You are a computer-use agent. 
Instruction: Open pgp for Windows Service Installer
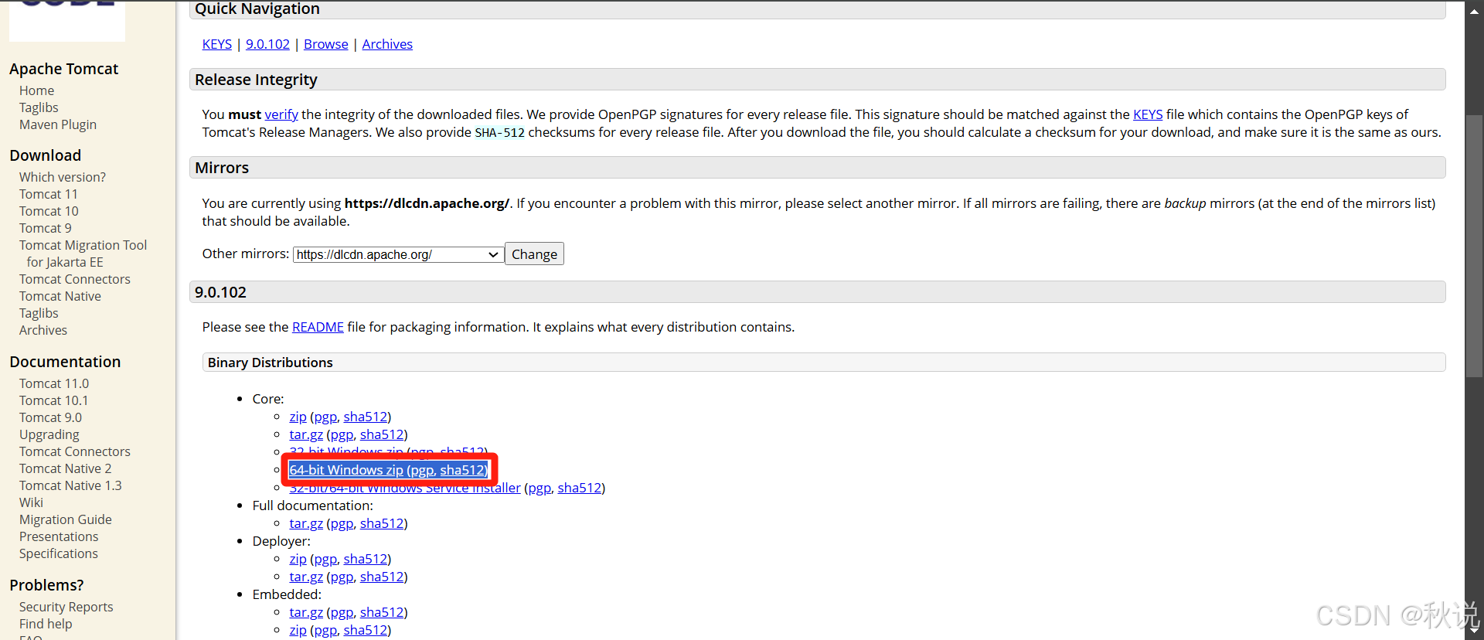[539, 488]
